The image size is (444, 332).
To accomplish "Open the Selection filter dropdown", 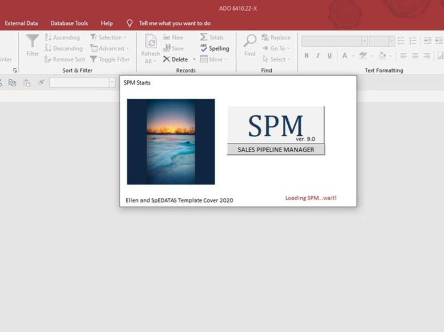I will click(108, 37).
